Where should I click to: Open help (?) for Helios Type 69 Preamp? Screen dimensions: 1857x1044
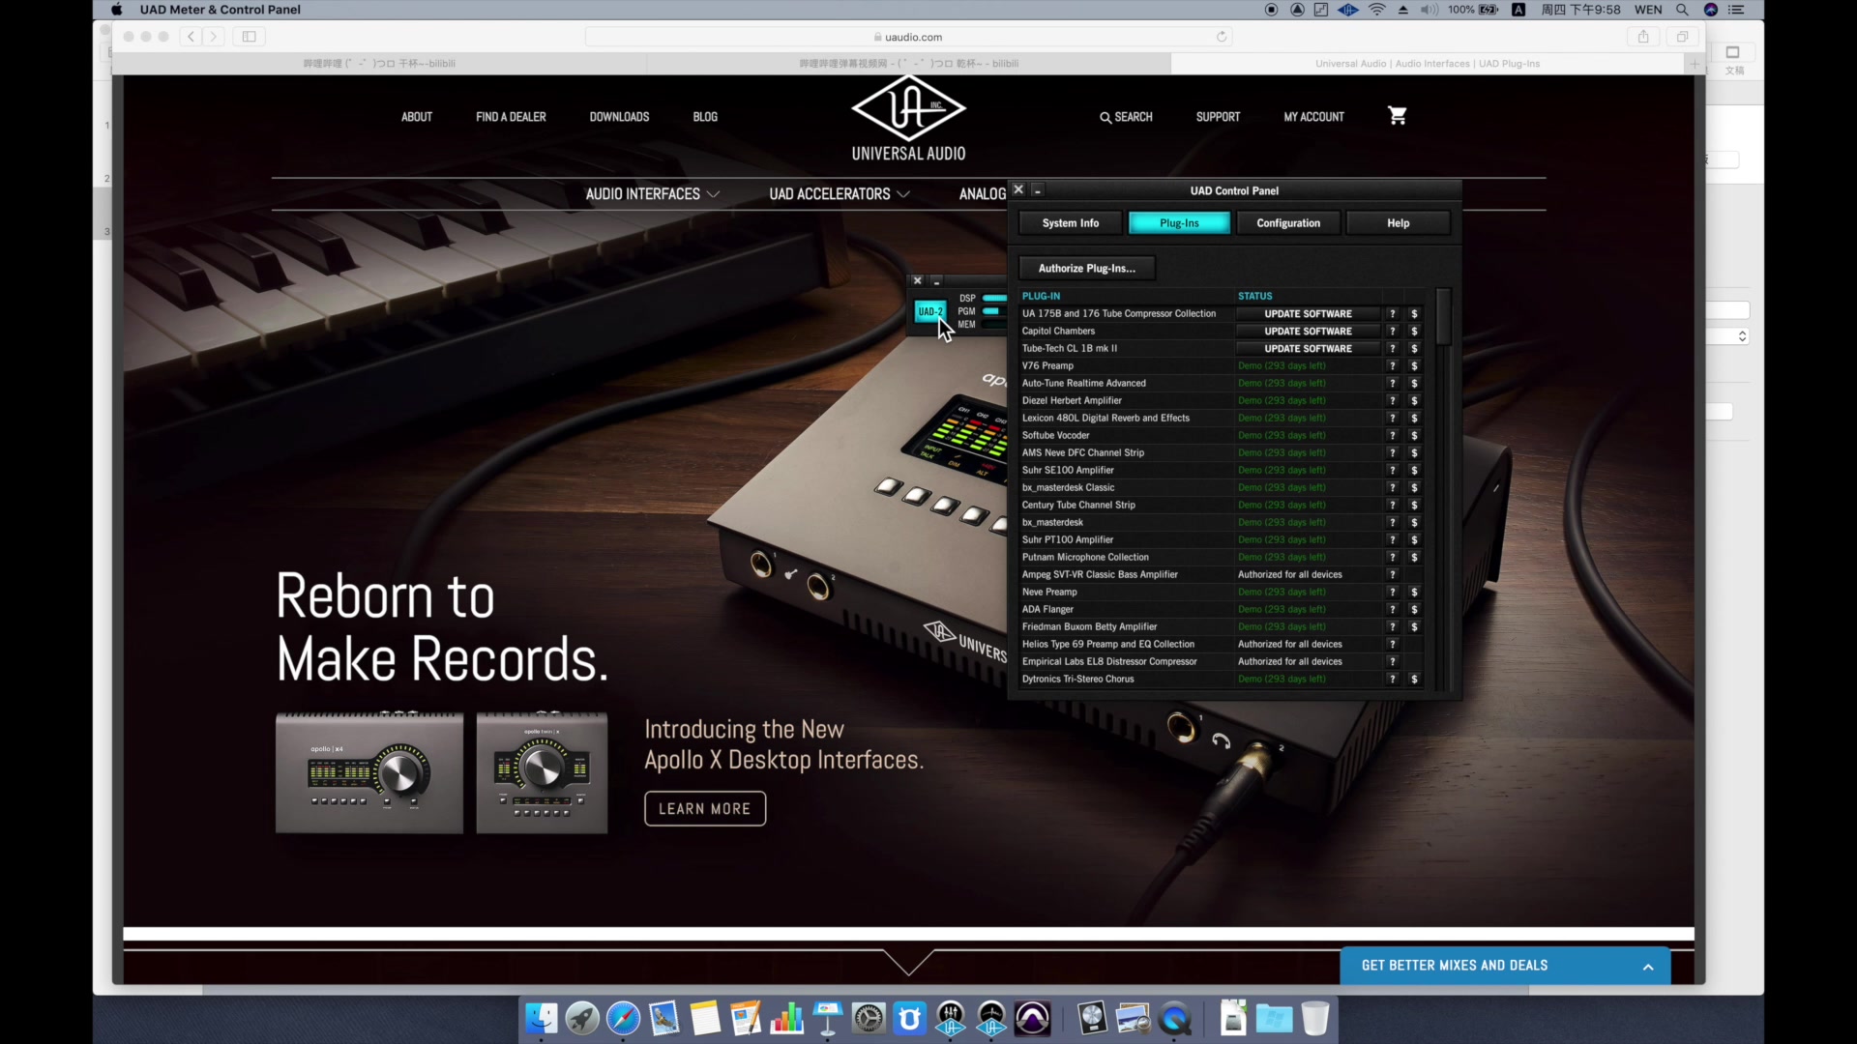pyautogui.click(x=1393, y=645)
